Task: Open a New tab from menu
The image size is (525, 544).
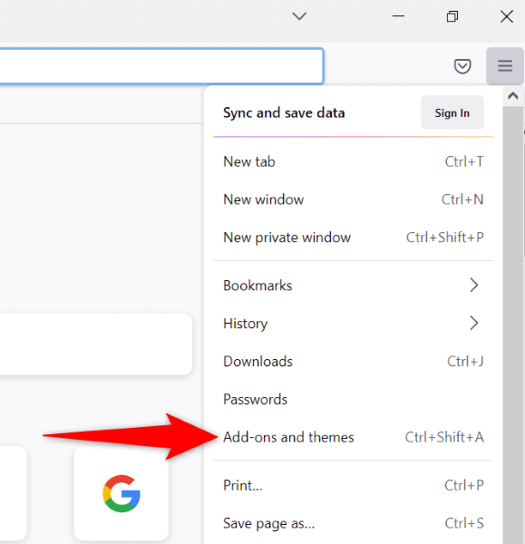Action: (354, 161)
